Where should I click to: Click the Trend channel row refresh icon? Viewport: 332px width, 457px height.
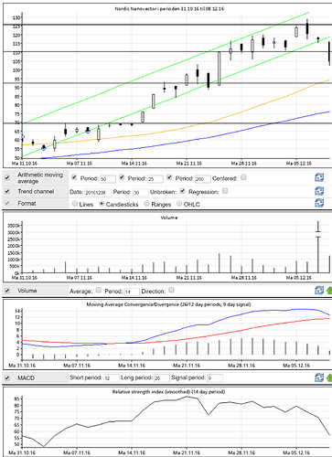pos(319,191)
